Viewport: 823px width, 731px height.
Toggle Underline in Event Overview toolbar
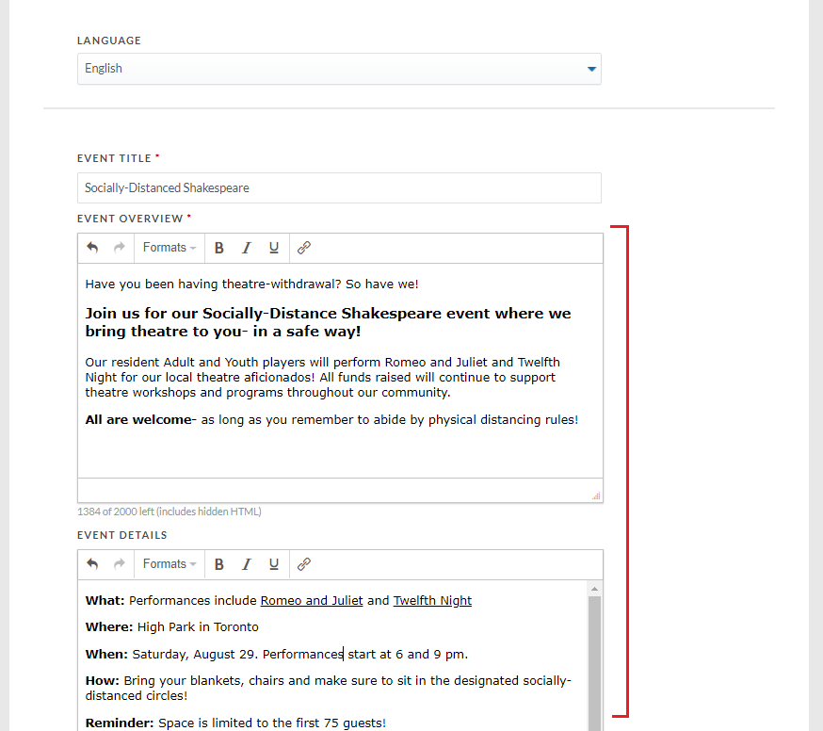pos(273,248)
